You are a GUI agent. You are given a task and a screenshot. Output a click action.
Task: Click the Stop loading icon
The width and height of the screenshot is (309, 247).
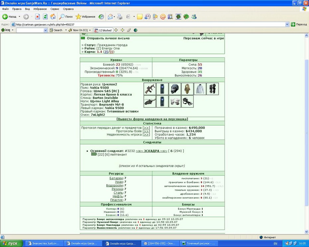click(38, 17)
